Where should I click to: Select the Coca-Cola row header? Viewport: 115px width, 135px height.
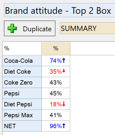22,61
